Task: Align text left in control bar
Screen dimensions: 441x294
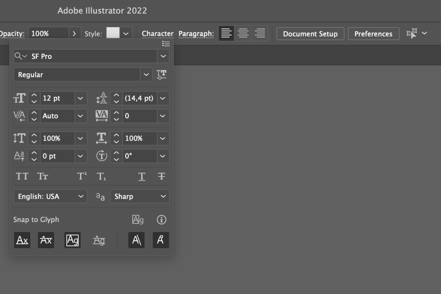Action: [x=226, y=33]
